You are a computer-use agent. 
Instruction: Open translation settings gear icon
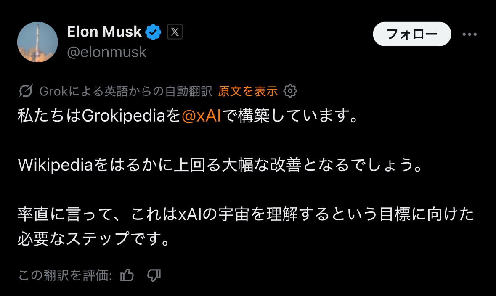pos(291,91)
